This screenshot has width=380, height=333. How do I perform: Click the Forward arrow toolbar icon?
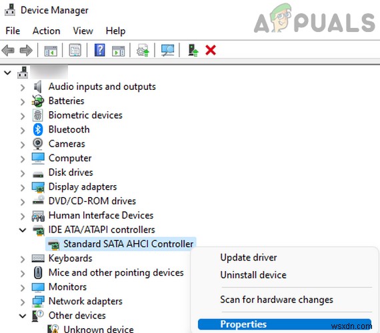pos(26,51)
